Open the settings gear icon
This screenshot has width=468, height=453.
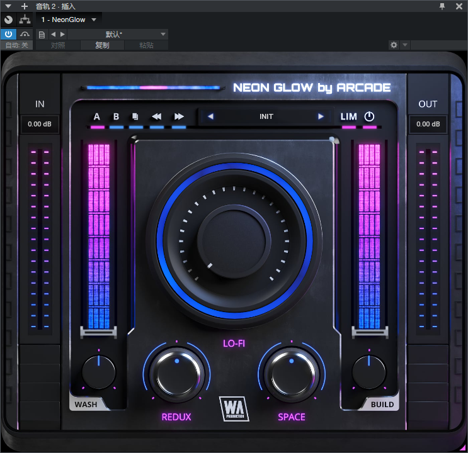[x=394, y=45]
